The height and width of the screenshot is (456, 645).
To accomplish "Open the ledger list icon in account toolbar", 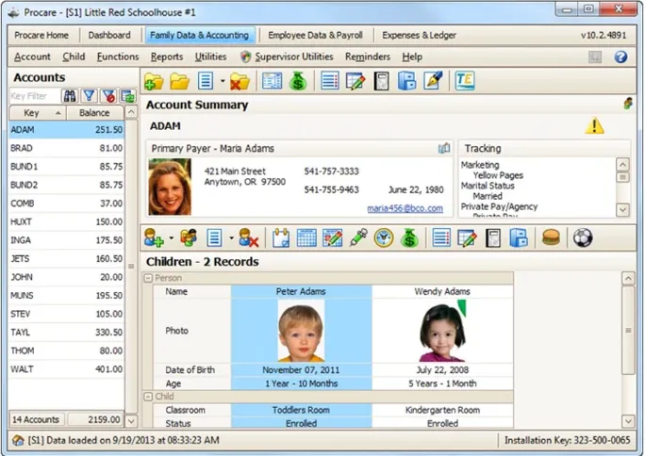I will coord(329,81).
